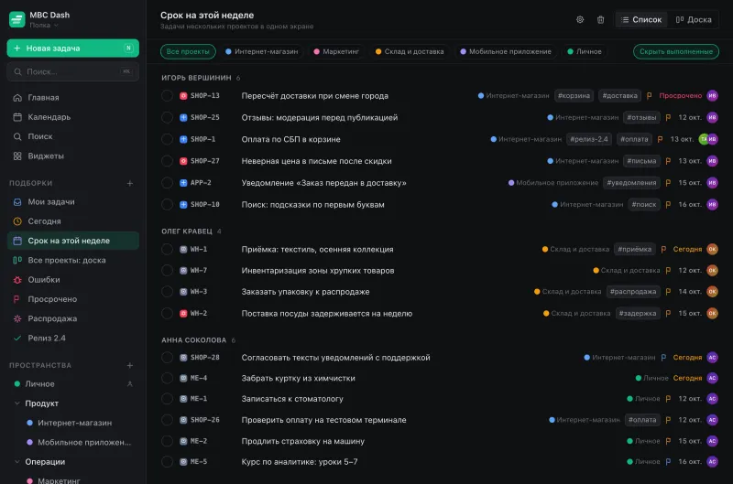The height and width of the screenshot is (484, 733).
Task: Focus the Поиск... search field
Action: click(73, 71)
